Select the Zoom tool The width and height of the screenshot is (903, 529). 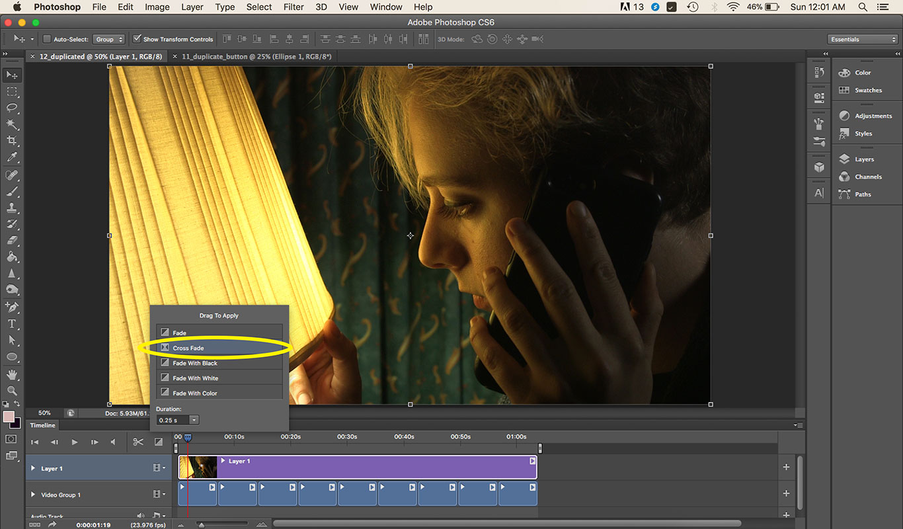click(12, 391)
